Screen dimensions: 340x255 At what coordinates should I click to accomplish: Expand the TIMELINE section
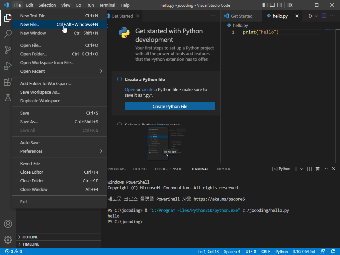(58, 244)
